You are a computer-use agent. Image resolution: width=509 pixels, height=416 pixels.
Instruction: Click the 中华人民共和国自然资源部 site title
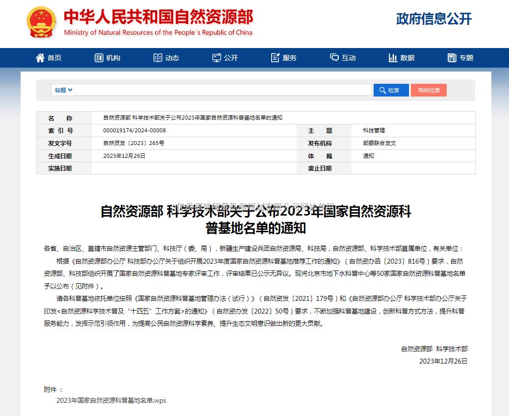tap(158, 17)
